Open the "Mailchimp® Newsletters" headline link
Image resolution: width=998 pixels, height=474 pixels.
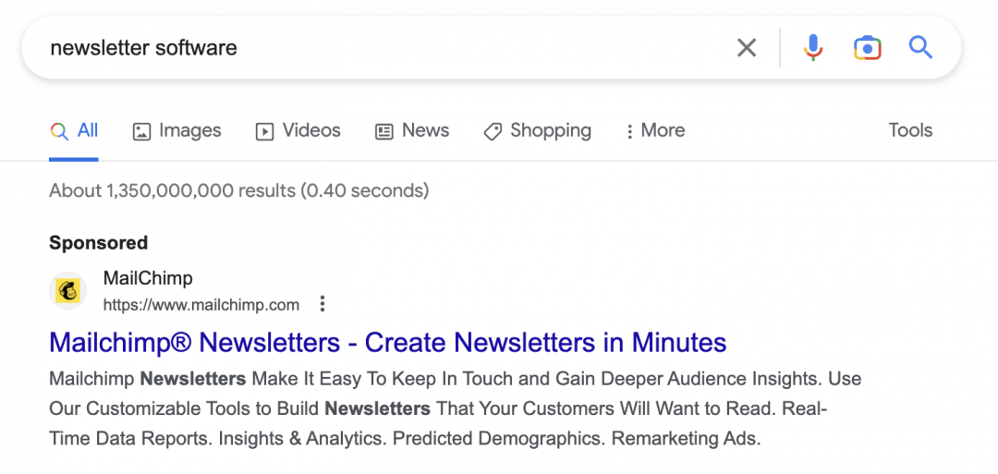(387, 343)
